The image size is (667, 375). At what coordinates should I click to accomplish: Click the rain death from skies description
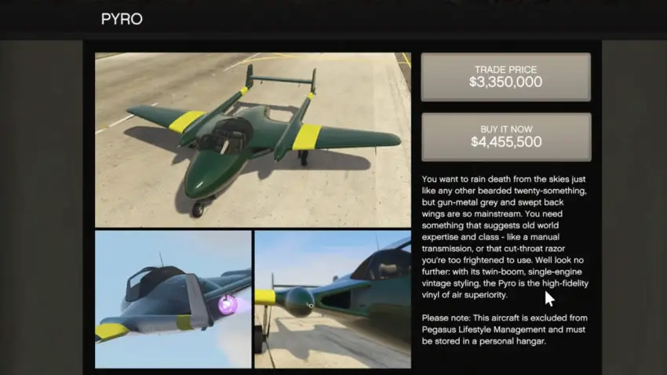[x=505, y=237]
